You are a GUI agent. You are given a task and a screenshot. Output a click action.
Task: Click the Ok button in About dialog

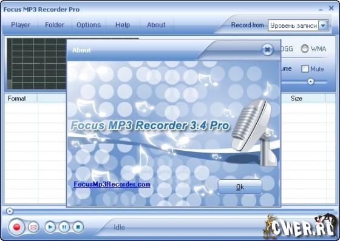240,187
